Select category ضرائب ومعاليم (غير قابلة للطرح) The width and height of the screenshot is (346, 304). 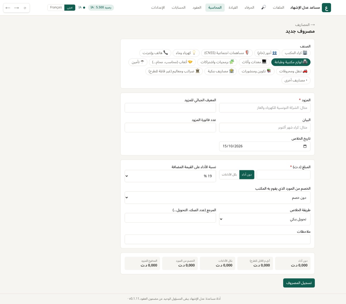click(x=174, y=71)
